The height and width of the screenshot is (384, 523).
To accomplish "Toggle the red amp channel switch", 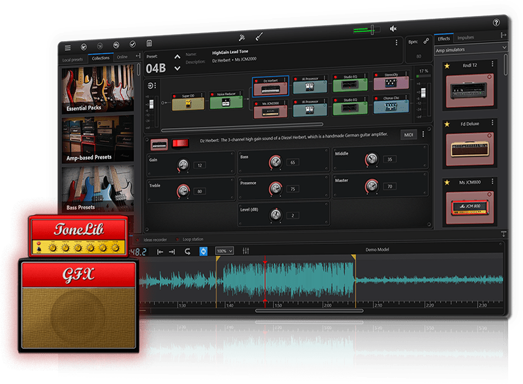I will (x=180, y=144).
